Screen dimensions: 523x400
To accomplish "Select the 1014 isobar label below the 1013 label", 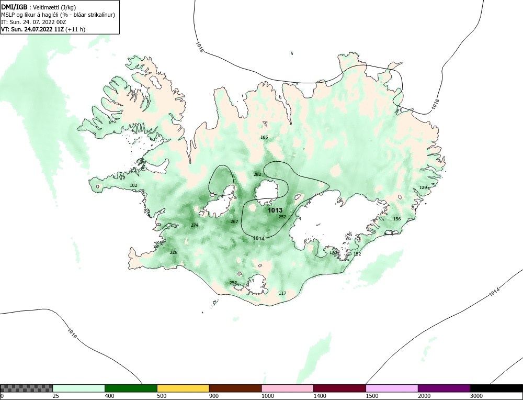I will (x=258, y=238).
